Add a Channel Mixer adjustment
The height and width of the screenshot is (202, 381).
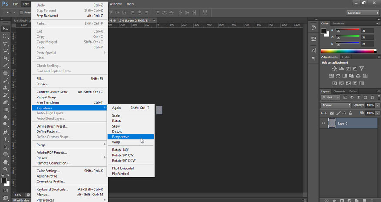358,76
